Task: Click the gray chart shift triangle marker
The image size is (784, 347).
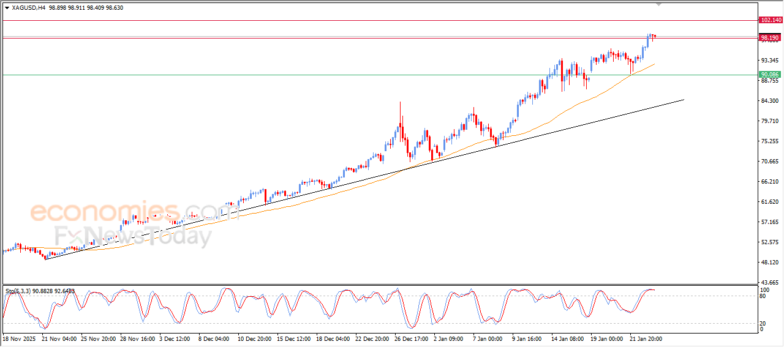Action: [x=659, y=4]
